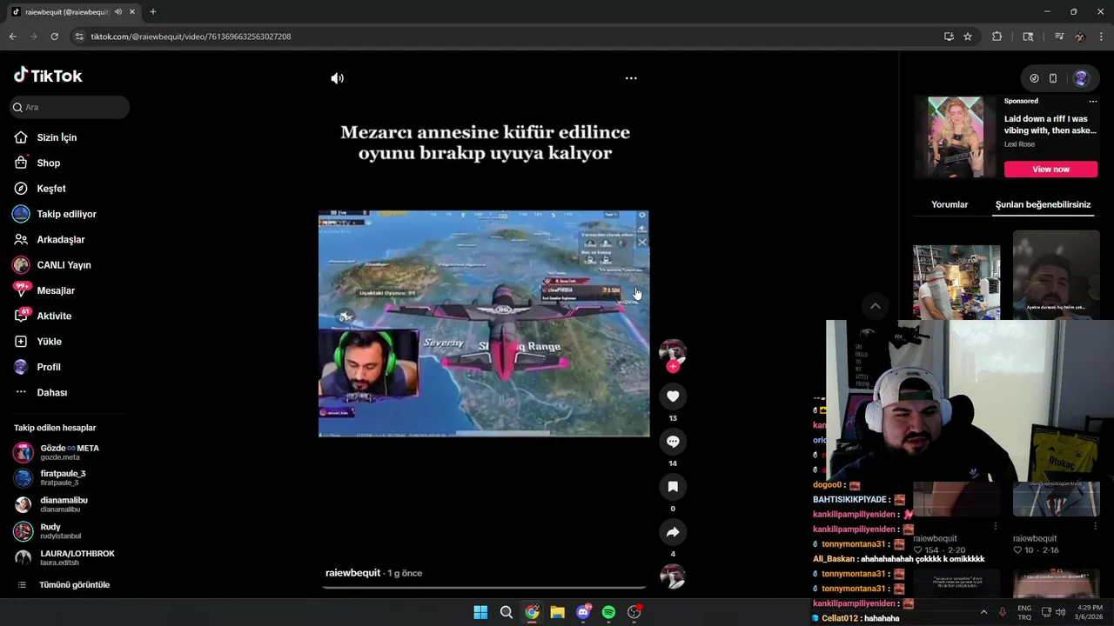The width and height of the screenshot is (1114, 626).
Task: Close the raiewbequit browser tab
Action: (133, 12)
